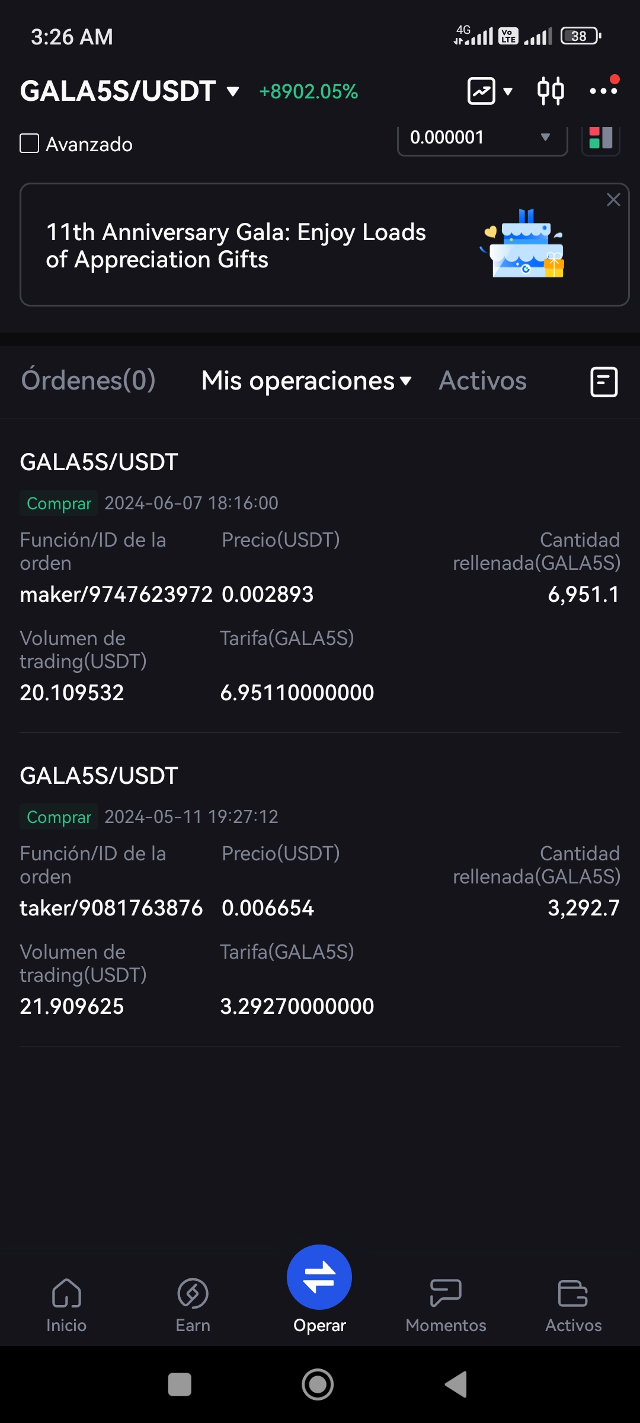Open the candlestick chart view

click(551, 91)
